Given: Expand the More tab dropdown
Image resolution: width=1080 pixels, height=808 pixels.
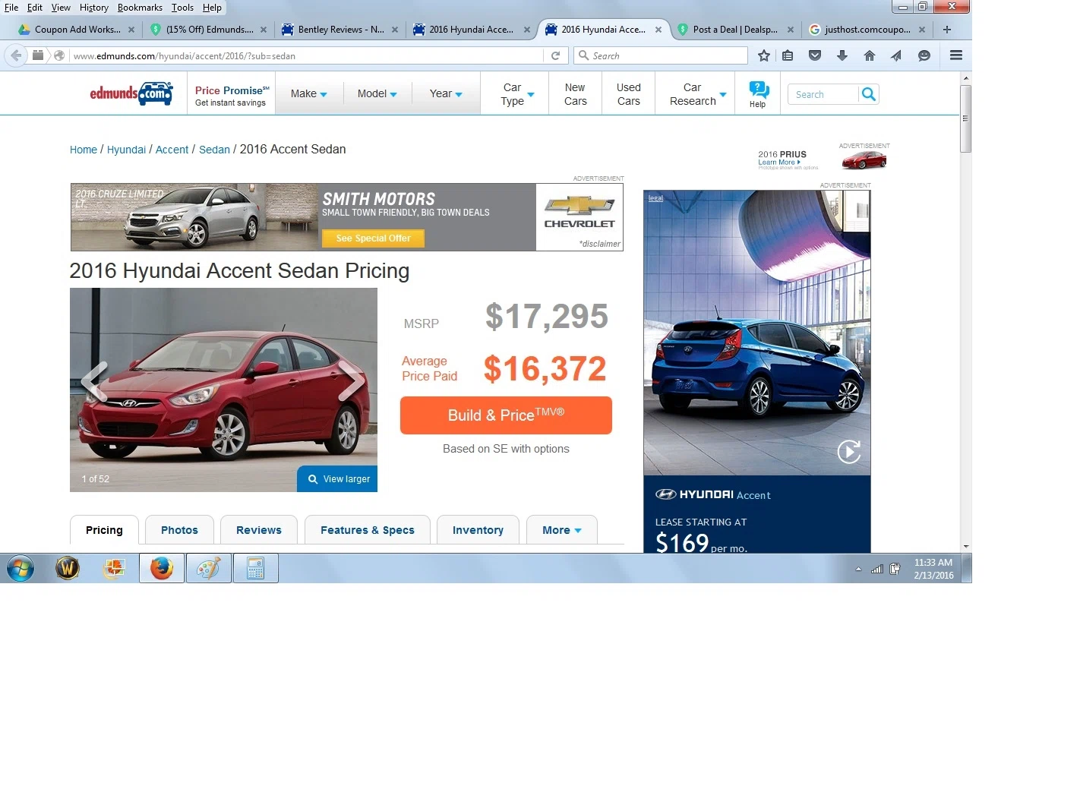Looking at the screenshot, I should [x=562, y=530].
